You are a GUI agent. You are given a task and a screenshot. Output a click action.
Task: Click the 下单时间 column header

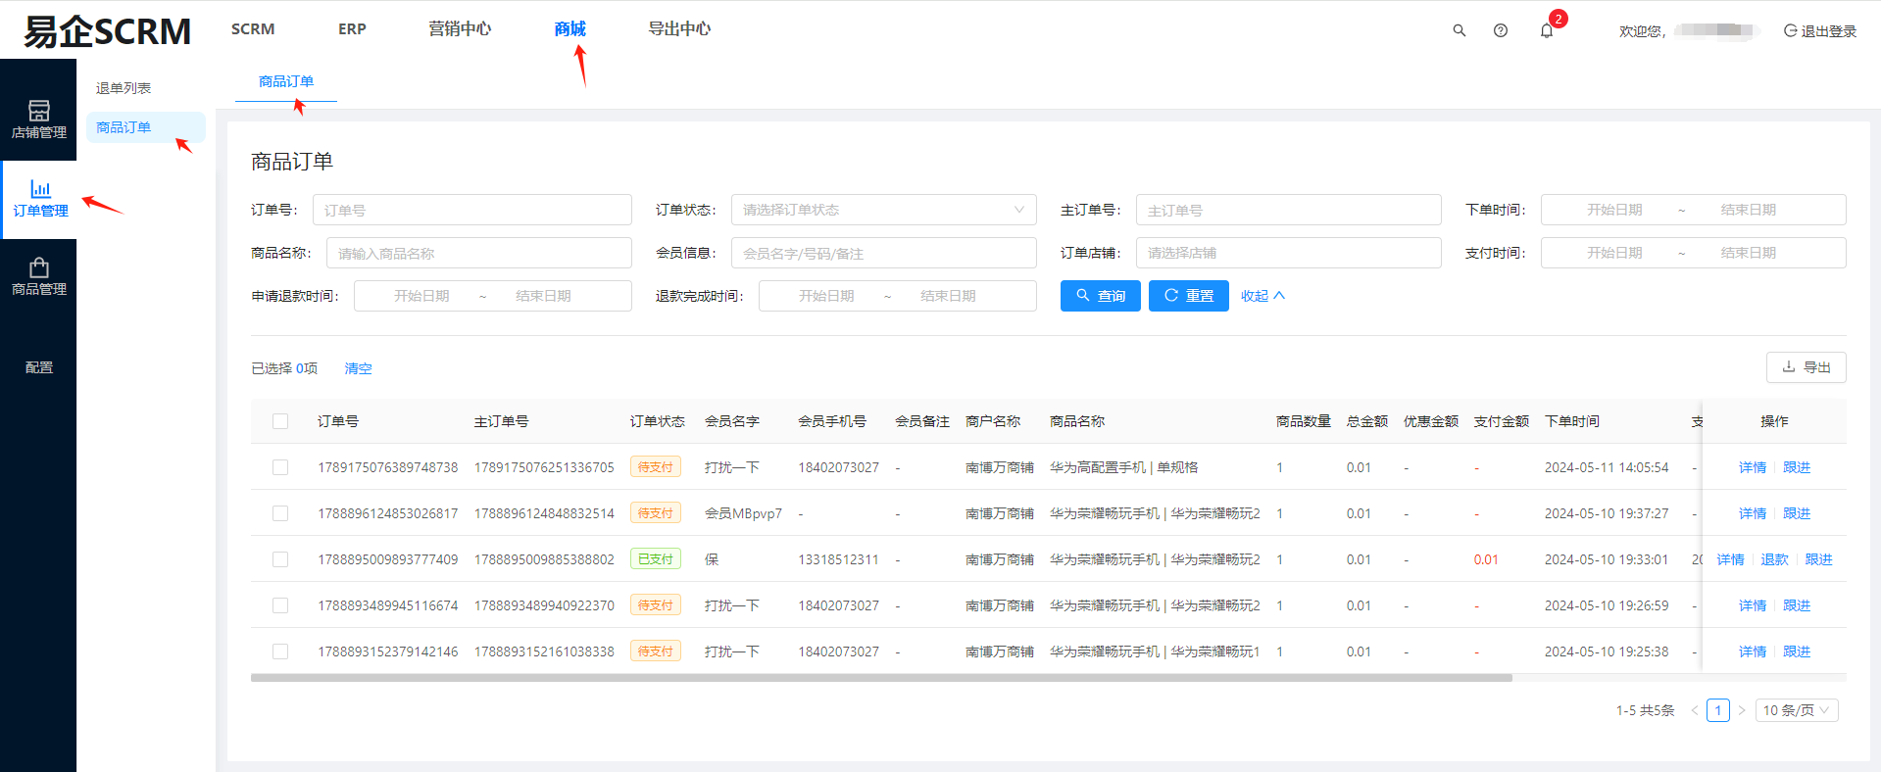[x=1572, y=421]
